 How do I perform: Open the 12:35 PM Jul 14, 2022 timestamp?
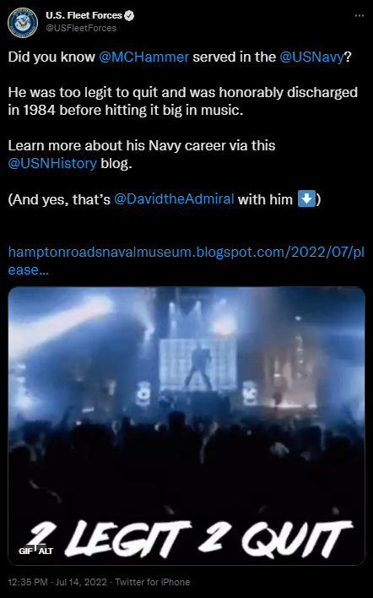click(x=57, y=582)
